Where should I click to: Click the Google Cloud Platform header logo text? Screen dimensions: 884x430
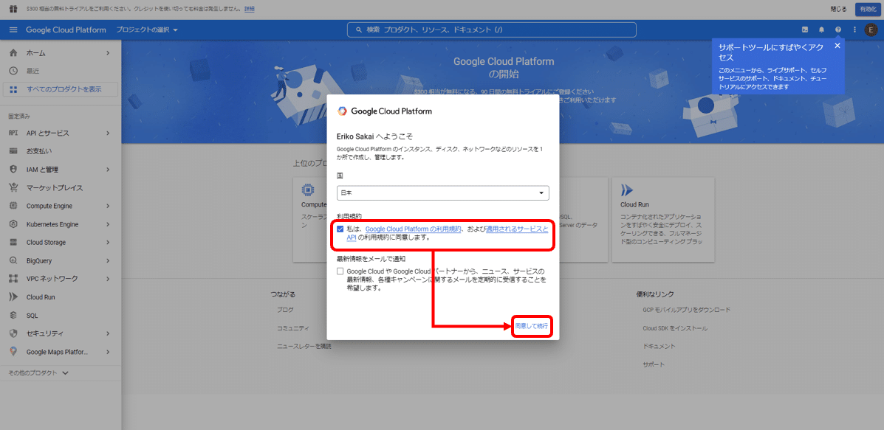click(x=66, y=30)
